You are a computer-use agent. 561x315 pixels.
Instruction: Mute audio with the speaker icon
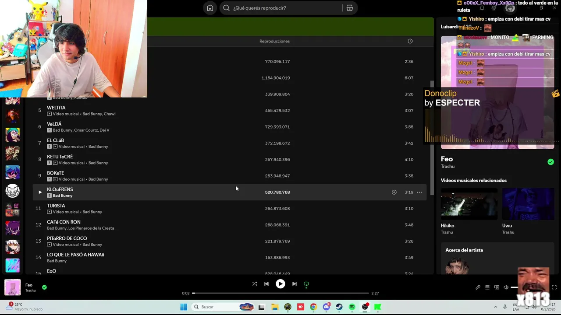click(506, 287)
